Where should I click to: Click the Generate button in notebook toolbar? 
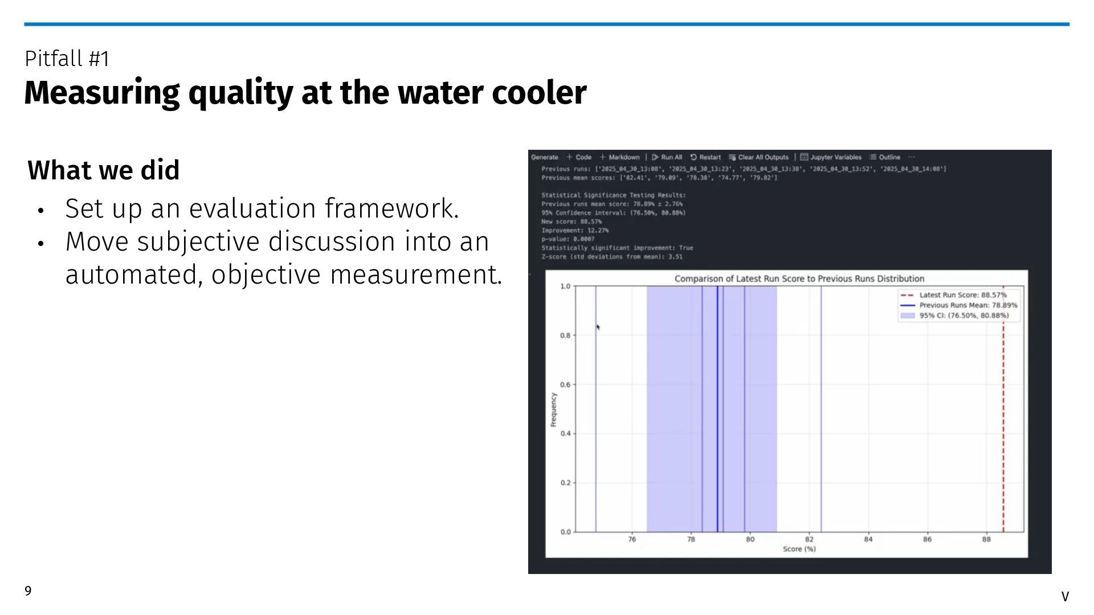[544, 157]
